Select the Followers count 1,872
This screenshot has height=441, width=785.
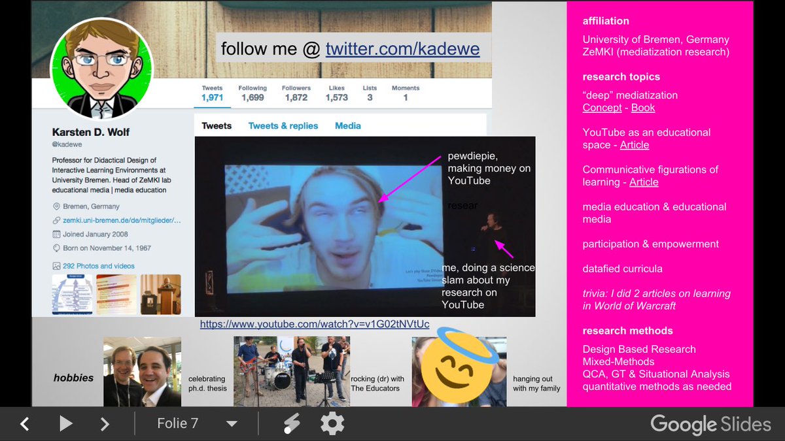click(x=296, y=97)
